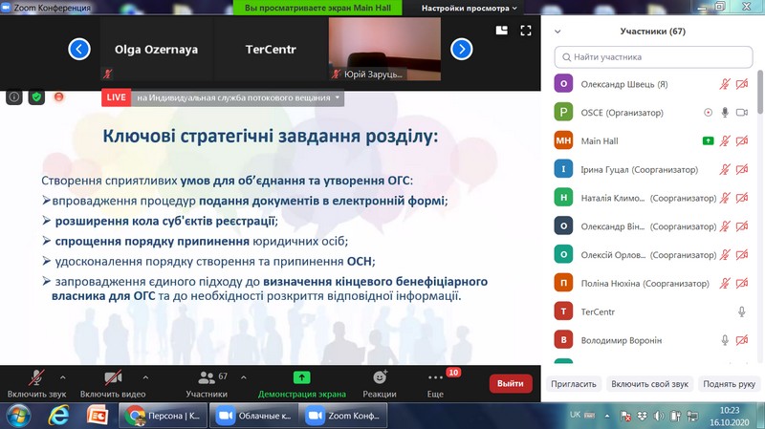
Task: Open the Реакции reactions icon
Action: click(x=380, y=378)
